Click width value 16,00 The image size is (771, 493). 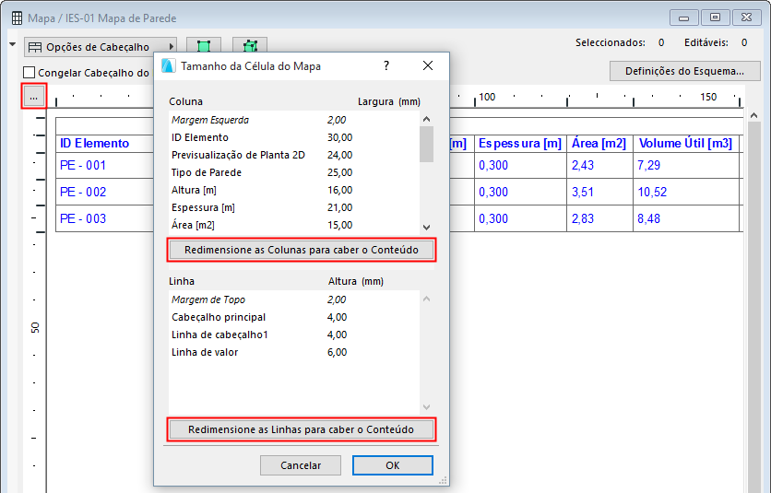tap(339, 190)
